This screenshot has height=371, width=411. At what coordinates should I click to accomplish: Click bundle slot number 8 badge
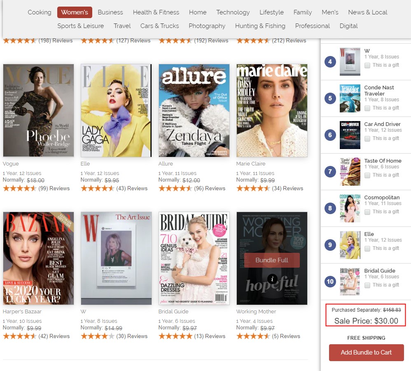[x=330, y=208]
